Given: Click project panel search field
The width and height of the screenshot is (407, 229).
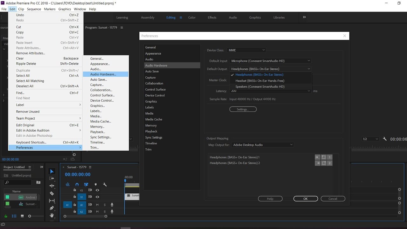Looking at the screenshot, I should click(18, 183).
